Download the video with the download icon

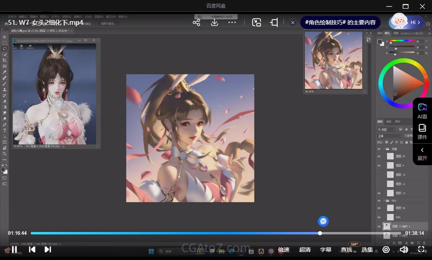coord(214,22)
